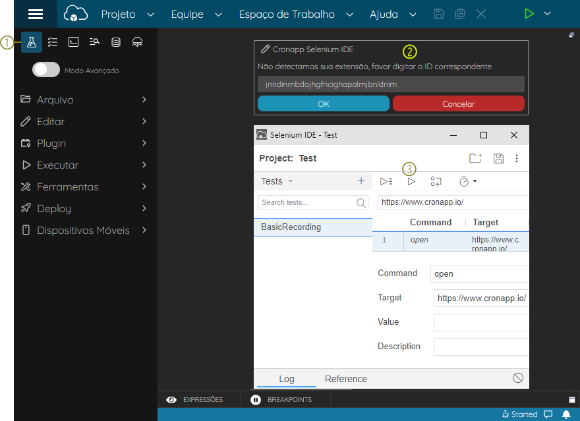
Task: Open the Equipe top menu
Action: [x=196, y=14]
